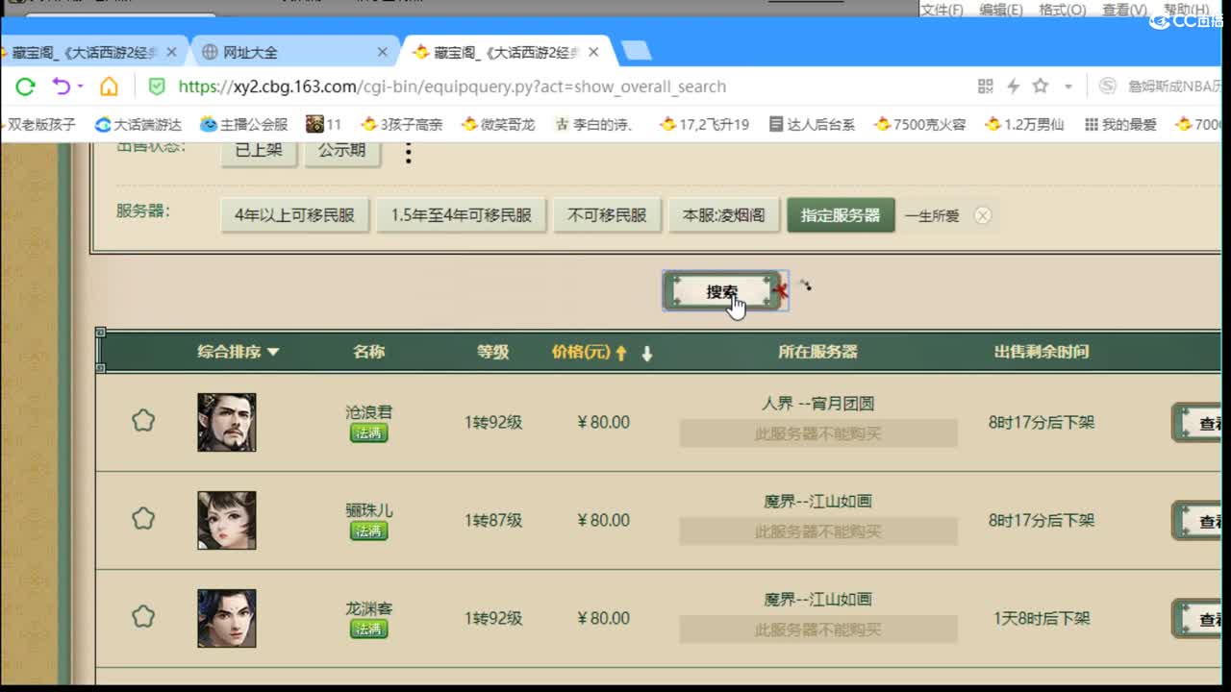Screen dimensions: 1231x692
Task: Open bookmark 达人后台系
Action: point(813,124)
